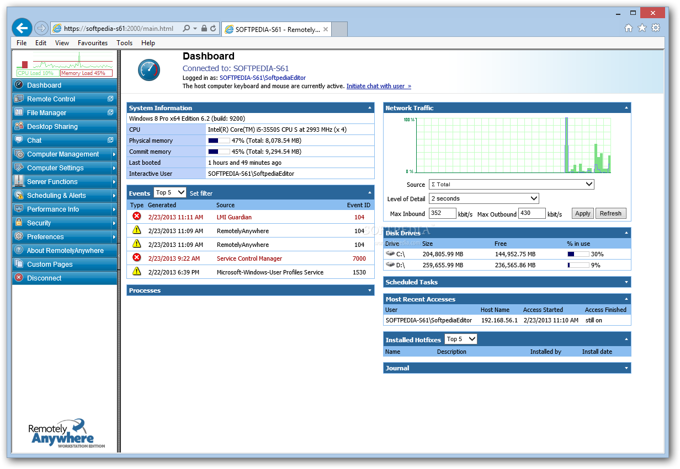The height and width of the screenshot is (469, 680).
Task: Open Level of Detail 2 seconds dropdown
Action: tap(484, 198)
